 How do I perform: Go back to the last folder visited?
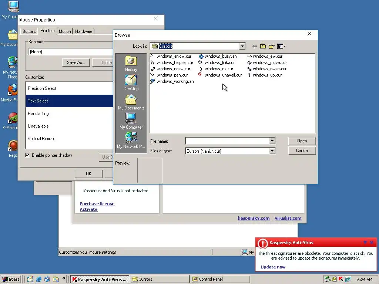tap(254, 46)
